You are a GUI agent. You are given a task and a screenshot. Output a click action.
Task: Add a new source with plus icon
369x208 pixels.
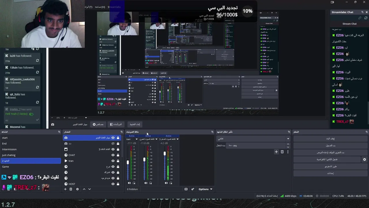point(65,189)
